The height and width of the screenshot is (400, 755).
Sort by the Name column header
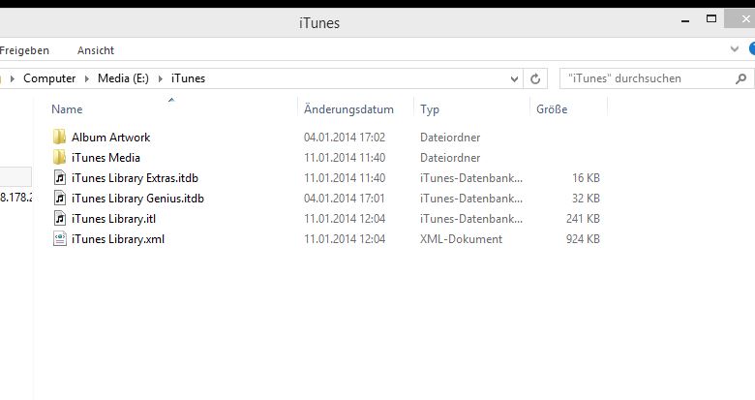point(67,109)
